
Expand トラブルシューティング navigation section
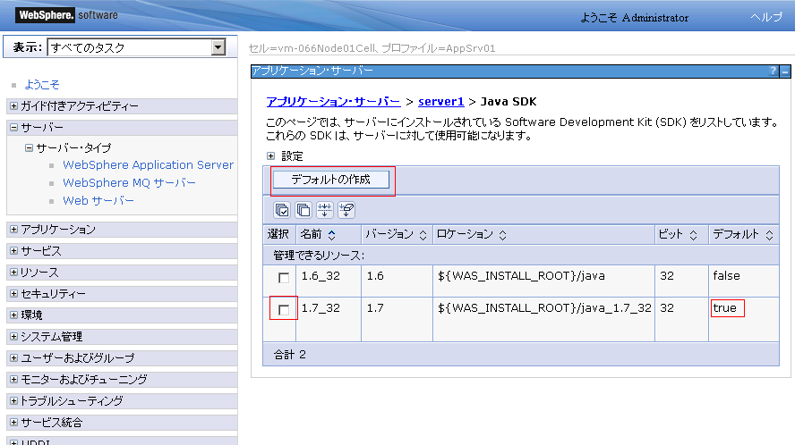click(x=13, y=400)
